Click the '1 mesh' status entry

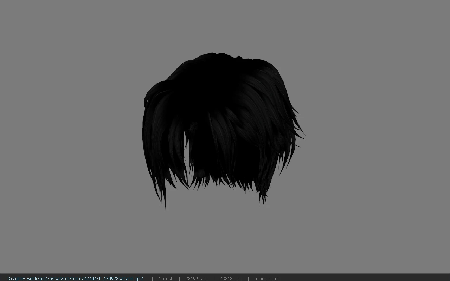coord(166,279)
